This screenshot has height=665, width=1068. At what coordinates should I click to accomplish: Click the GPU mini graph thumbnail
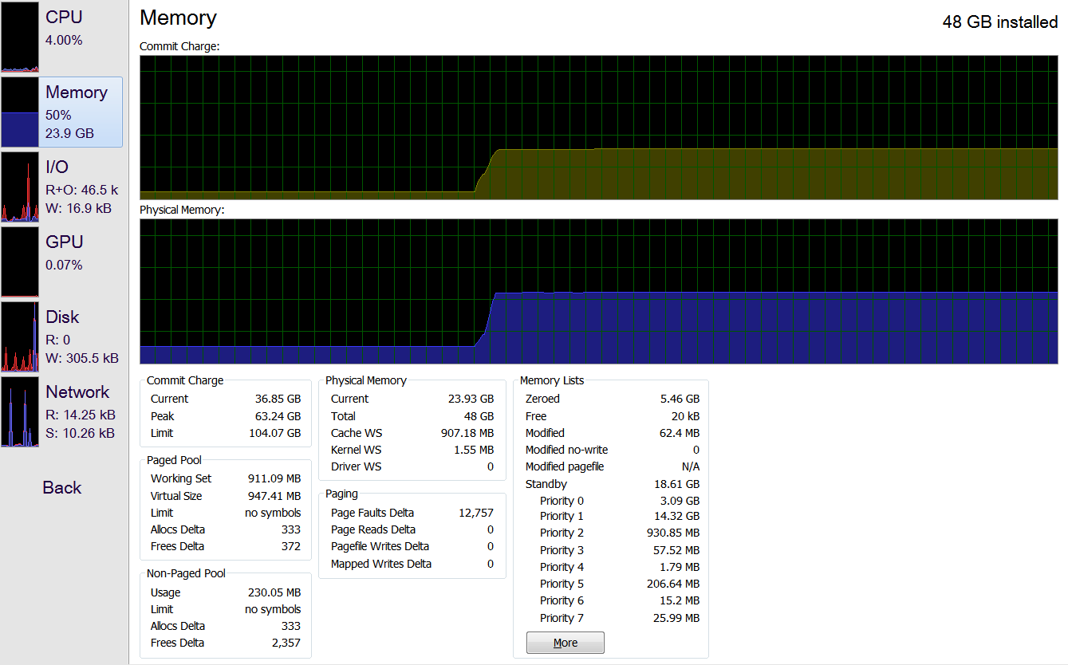coord(20,262)
